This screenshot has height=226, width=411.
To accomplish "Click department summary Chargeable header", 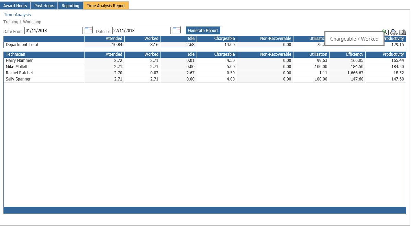I will (x=217, y=39).
